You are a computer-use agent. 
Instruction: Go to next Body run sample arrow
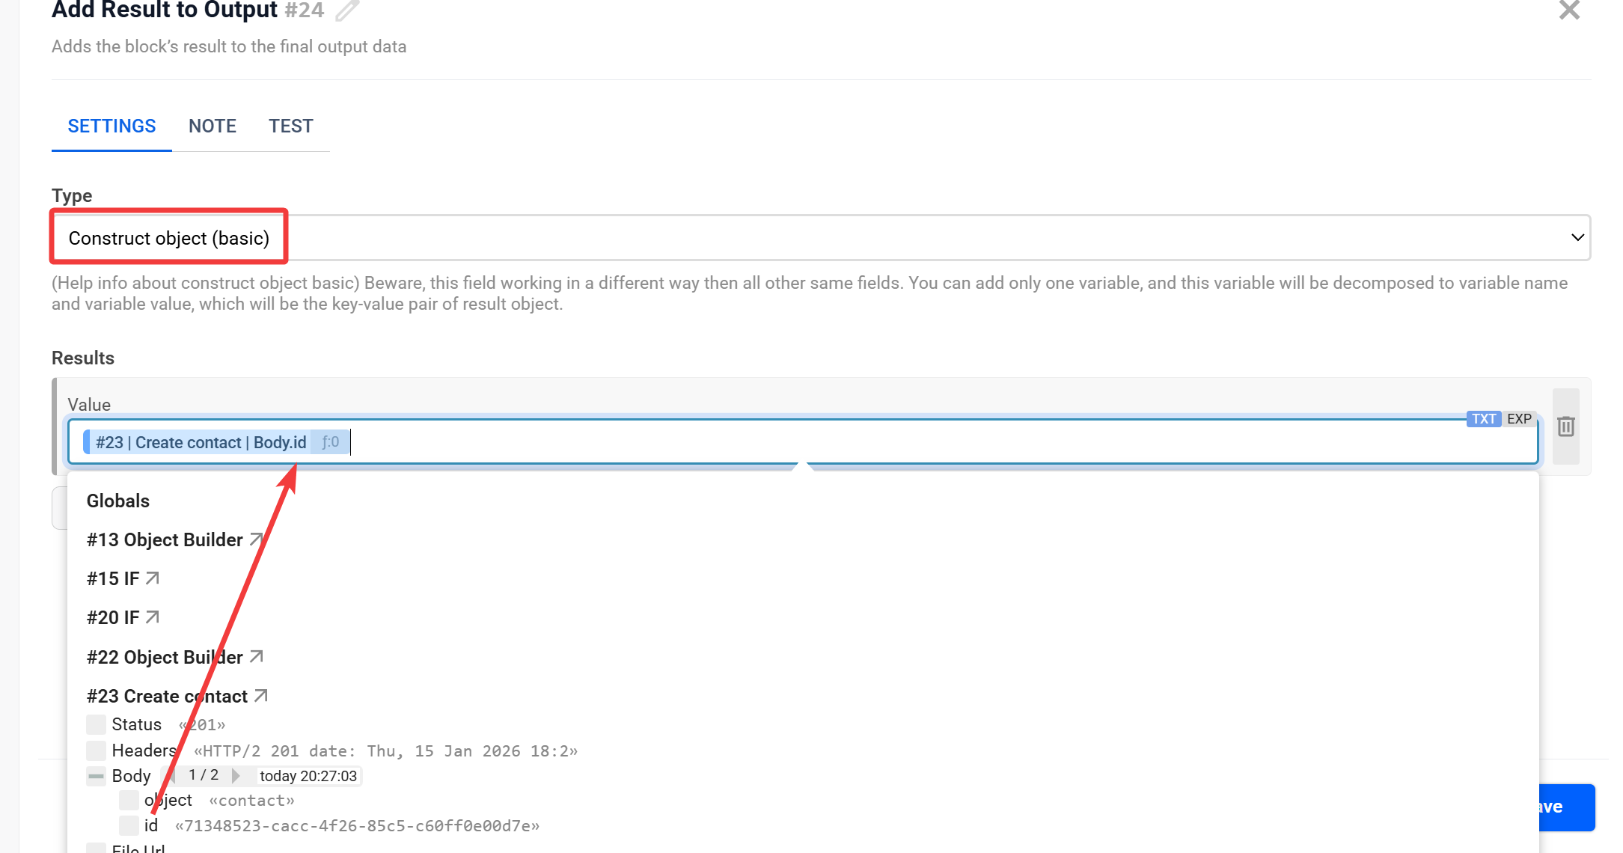pos(236,776)
